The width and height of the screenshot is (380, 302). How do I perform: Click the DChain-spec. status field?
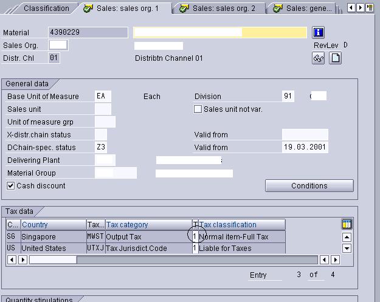pyautogui.click(x=102, y=148)
